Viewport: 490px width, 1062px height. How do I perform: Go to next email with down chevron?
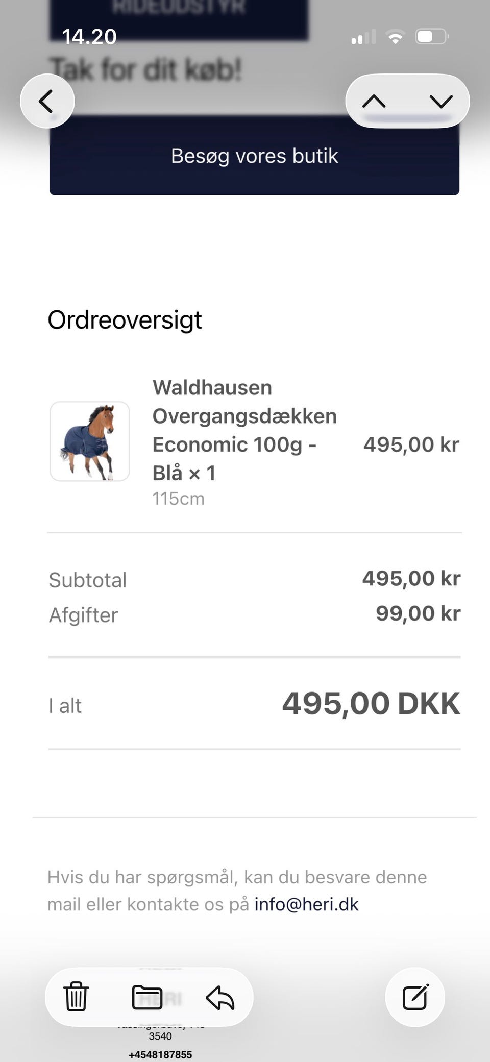click(441, 101)
